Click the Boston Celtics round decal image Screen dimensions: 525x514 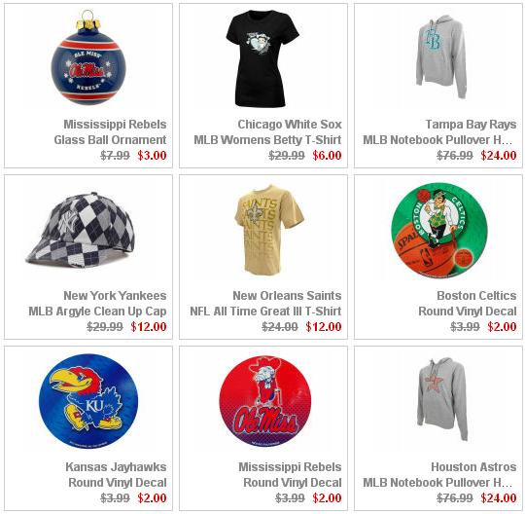point(439,231)
